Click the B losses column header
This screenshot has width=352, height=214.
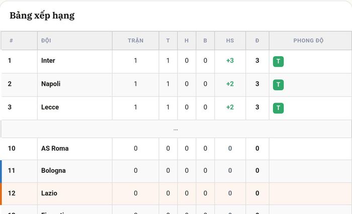205,41
